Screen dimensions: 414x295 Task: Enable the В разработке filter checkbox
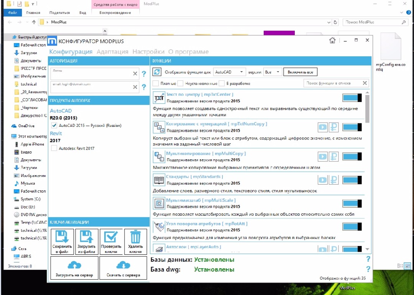[222, 84]
